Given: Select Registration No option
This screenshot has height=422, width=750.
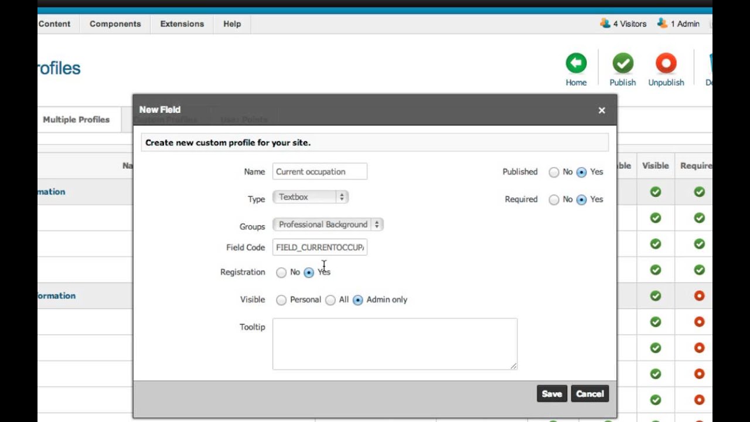Looking at the screenshot, I should (281, 273).
